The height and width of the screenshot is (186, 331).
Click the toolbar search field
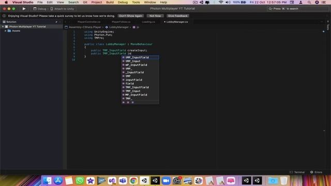pos(298,9)
